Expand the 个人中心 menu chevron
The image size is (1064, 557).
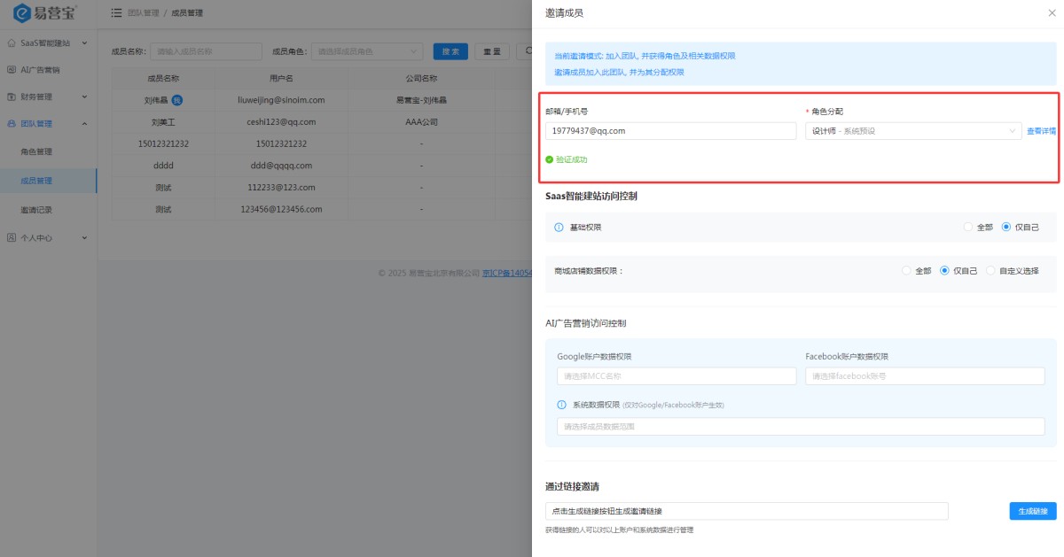click(x=84, y=237)
